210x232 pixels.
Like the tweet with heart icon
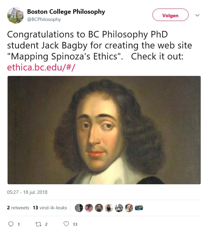pos(66,224)
